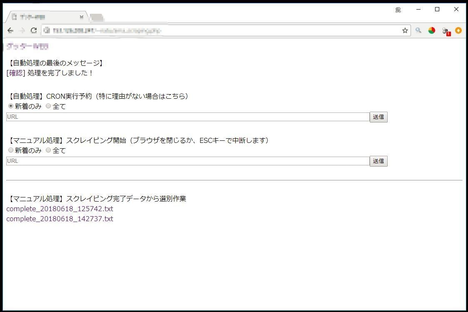468x312 pixels.
Task: Close the current browser tab
Action: coord(82,17)
